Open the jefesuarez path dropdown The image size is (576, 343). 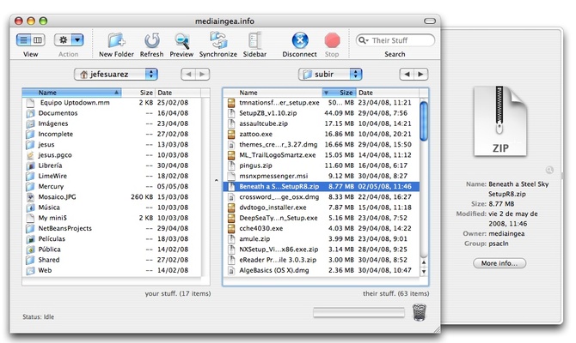click(116, 74)
